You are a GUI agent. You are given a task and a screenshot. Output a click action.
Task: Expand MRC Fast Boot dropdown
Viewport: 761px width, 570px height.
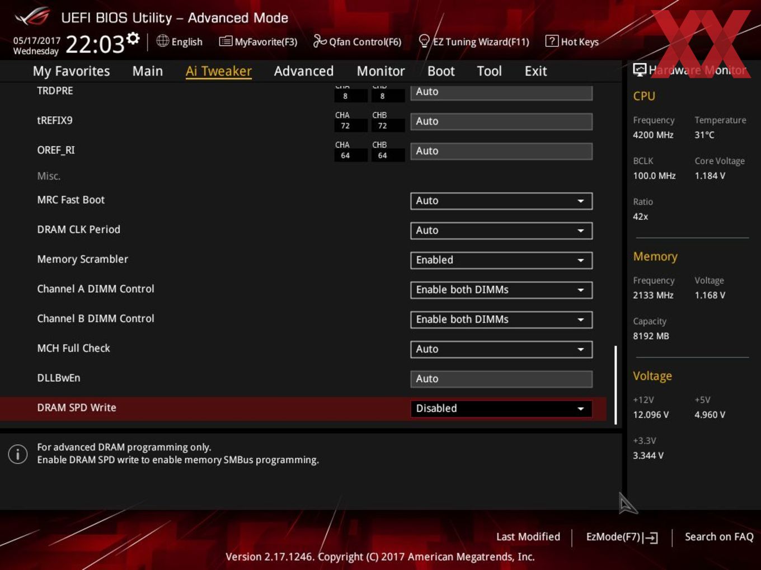click(x=501, y=201)
